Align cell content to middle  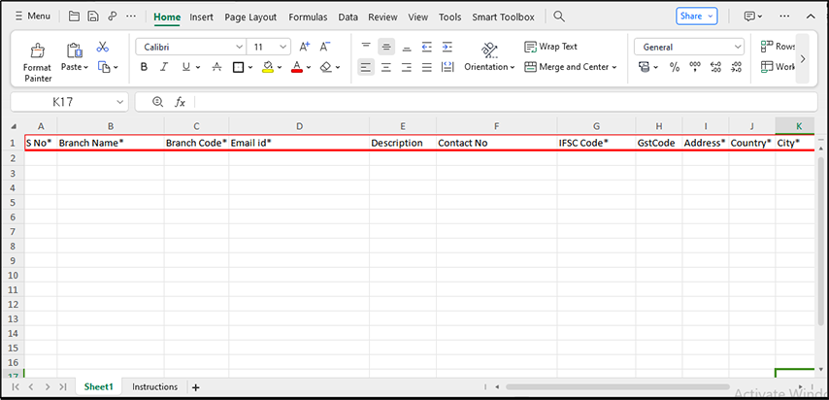(386, 47)
